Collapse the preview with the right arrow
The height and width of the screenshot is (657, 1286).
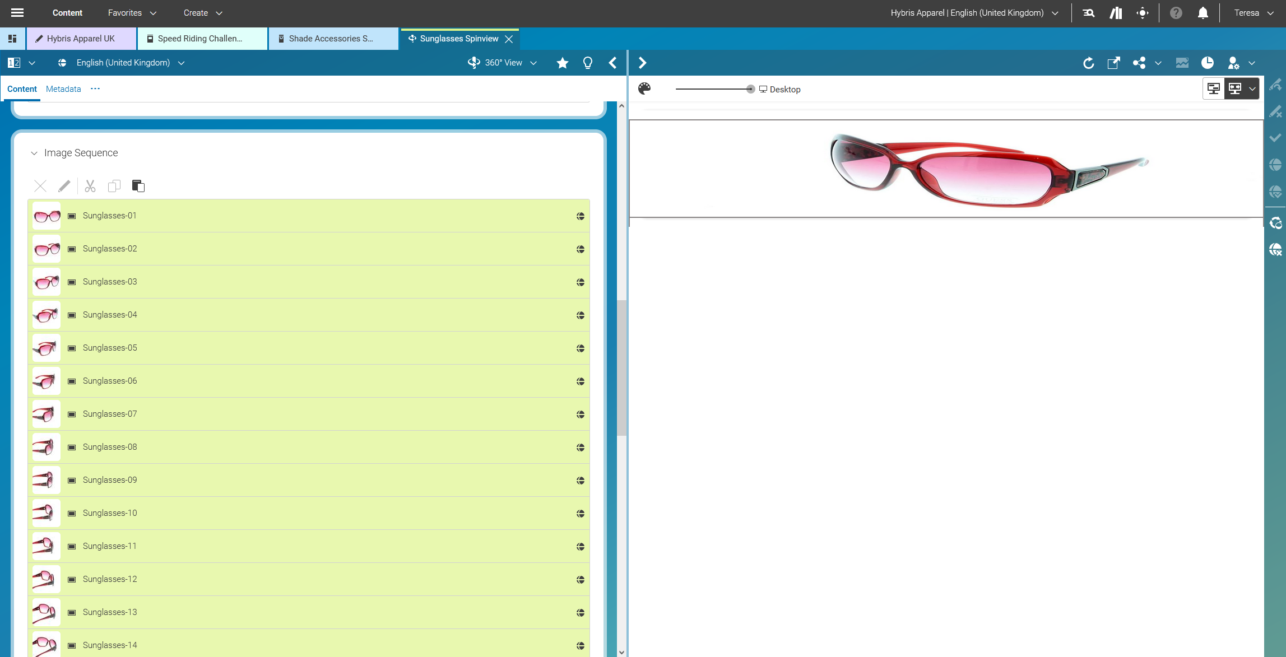click(642, 63)
